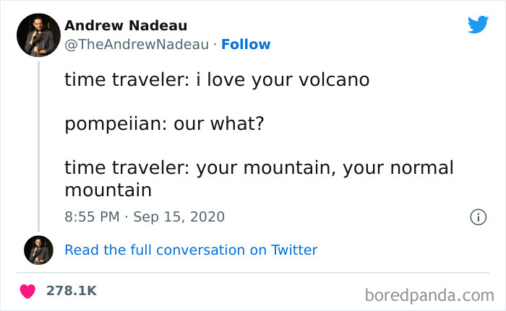Click the Twitter bird logo
506x311 pixels.
[478, 25]
